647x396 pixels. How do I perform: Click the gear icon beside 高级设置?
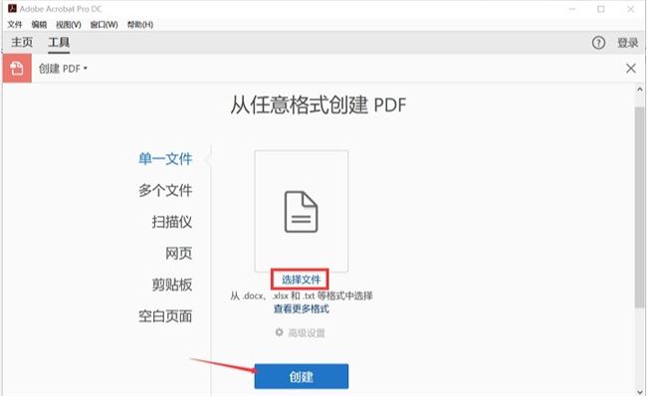[x=280, y=332]
